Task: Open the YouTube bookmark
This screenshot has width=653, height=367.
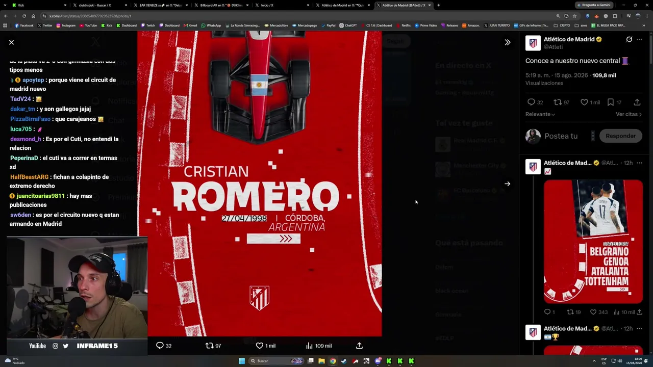Action: pos(88,25)
